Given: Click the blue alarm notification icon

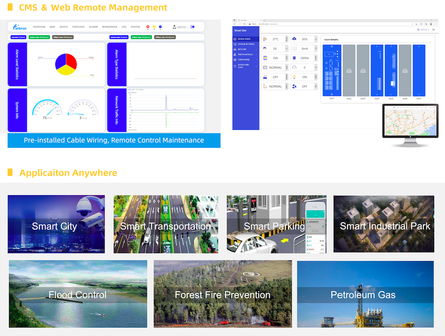Looking at the screenshot, I should (x=160, y=27).
